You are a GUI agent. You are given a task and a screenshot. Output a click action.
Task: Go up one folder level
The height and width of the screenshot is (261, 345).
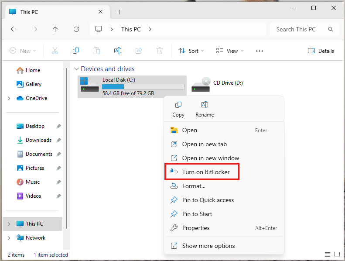point(55,29)
